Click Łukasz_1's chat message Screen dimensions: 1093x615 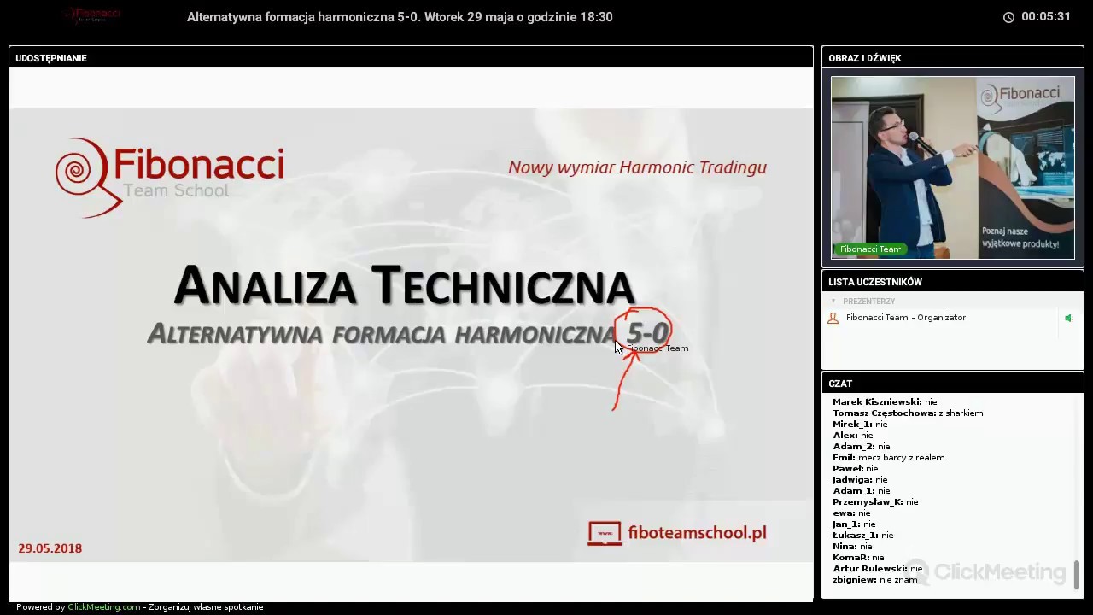click(x=863, y=536)
